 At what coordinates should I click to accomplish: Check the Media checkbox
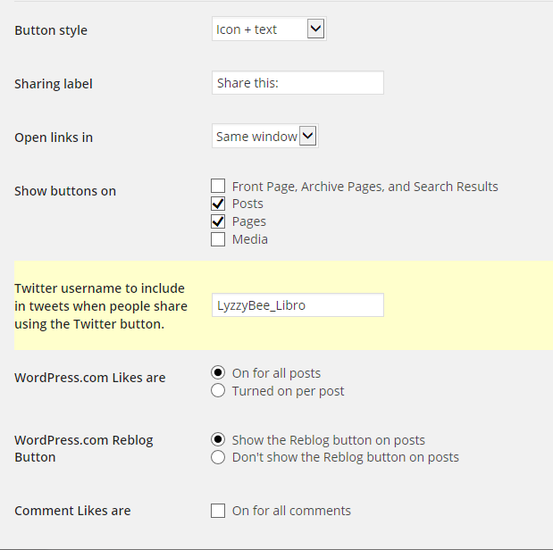218,239
